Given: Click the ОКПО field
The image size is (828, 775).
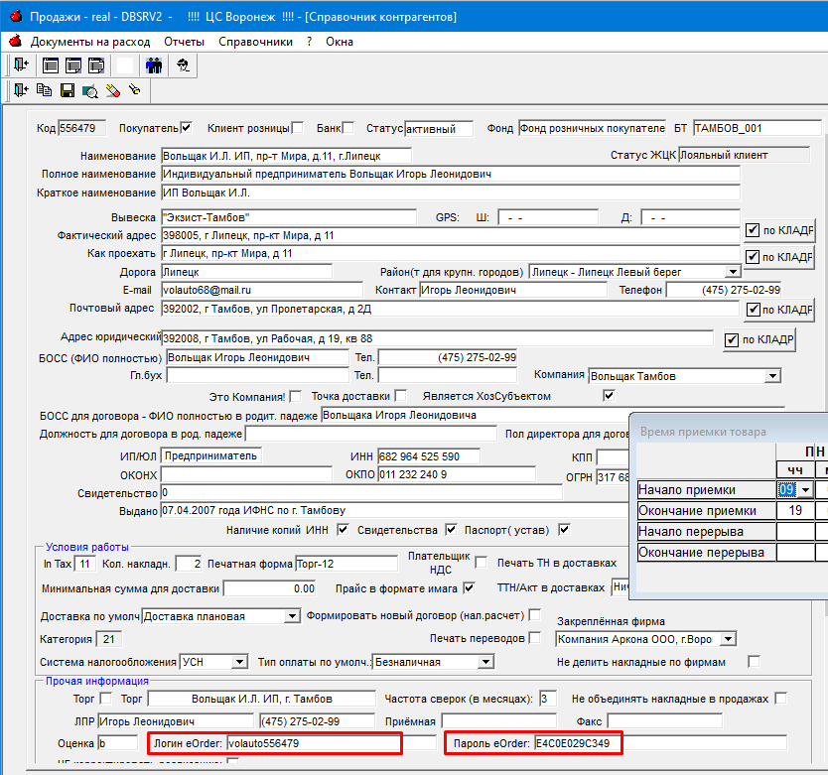Looking at the screenshot, I should click(x=457, y=474).
